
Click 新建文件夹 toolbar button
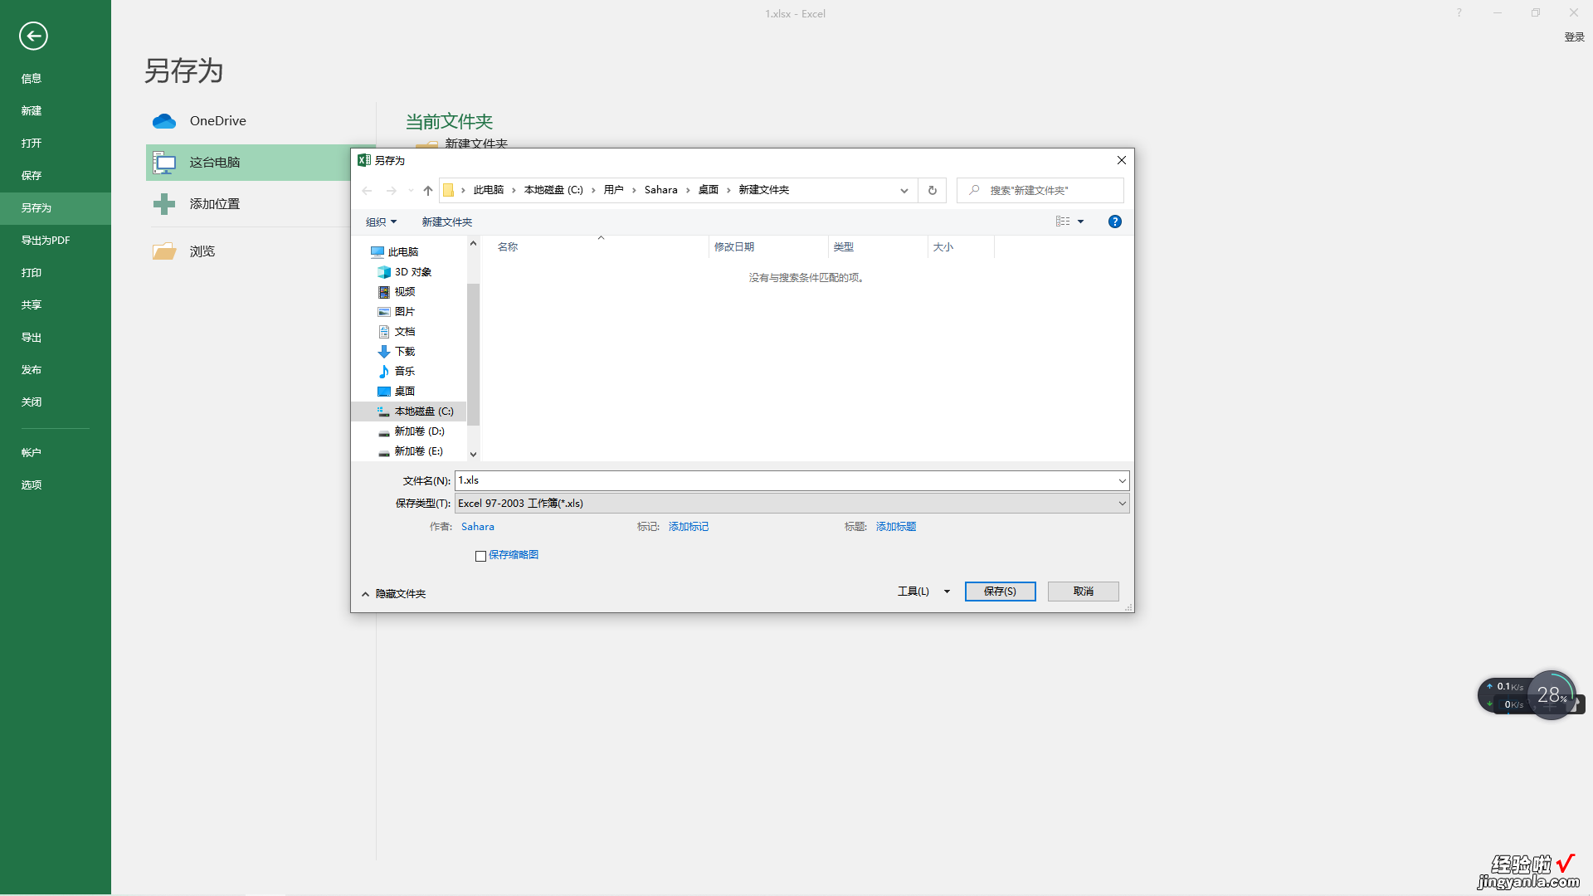tap(447, 222)
